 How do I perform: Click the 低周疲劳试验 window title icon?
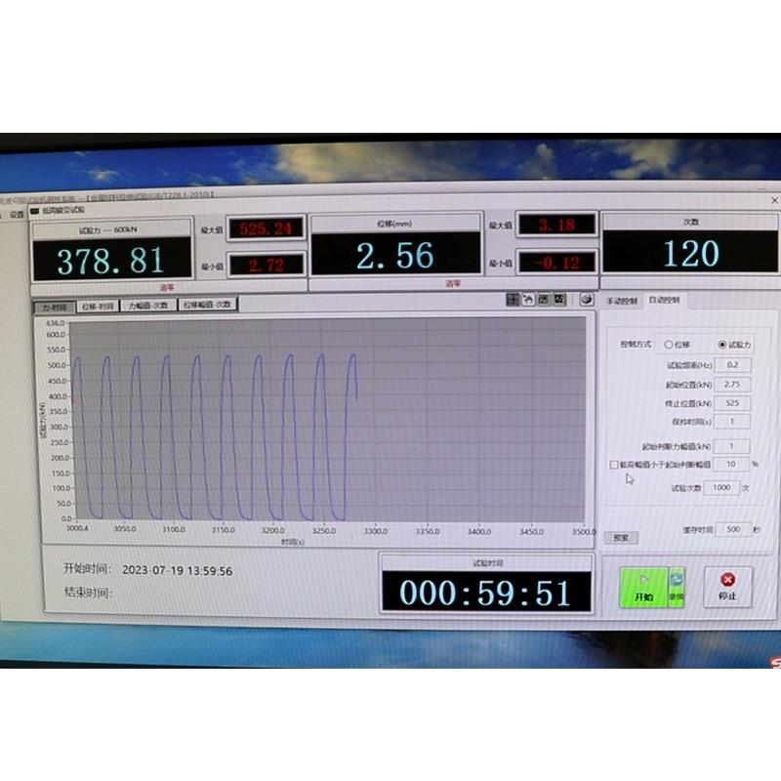[x=34, y=211]
